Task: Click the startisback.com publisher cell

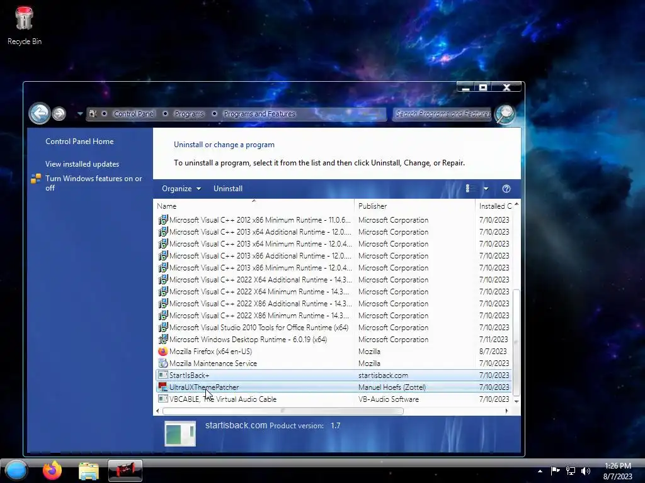Action: click(383, 375)
